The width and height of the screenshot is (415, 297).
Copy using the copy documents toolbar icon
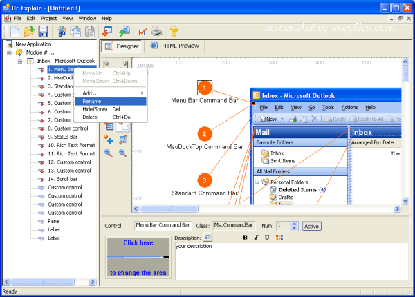coord(75,31)
